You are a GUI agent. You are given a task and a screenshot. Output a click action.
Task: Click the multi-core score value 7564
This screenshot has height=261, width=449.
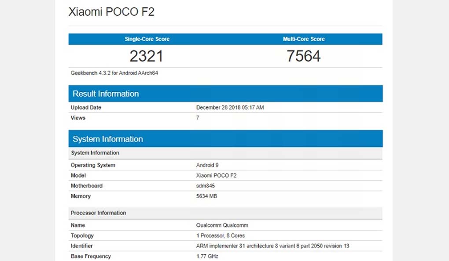point(304,56)
